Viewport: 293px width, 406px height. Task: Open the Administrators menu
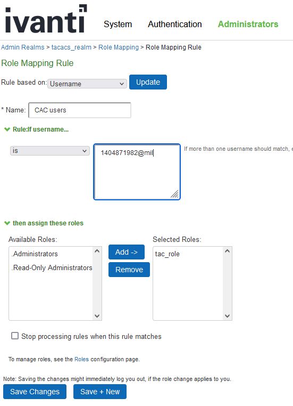(x=248, y=24)
